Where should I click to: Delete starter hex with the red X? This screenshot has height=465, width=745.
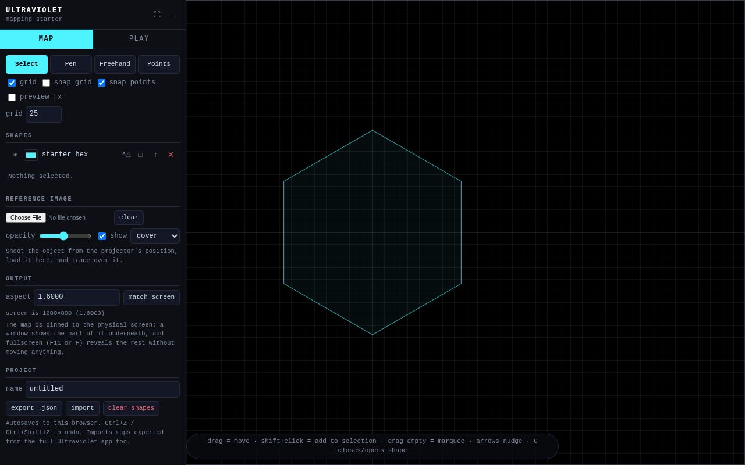[171, 155]
